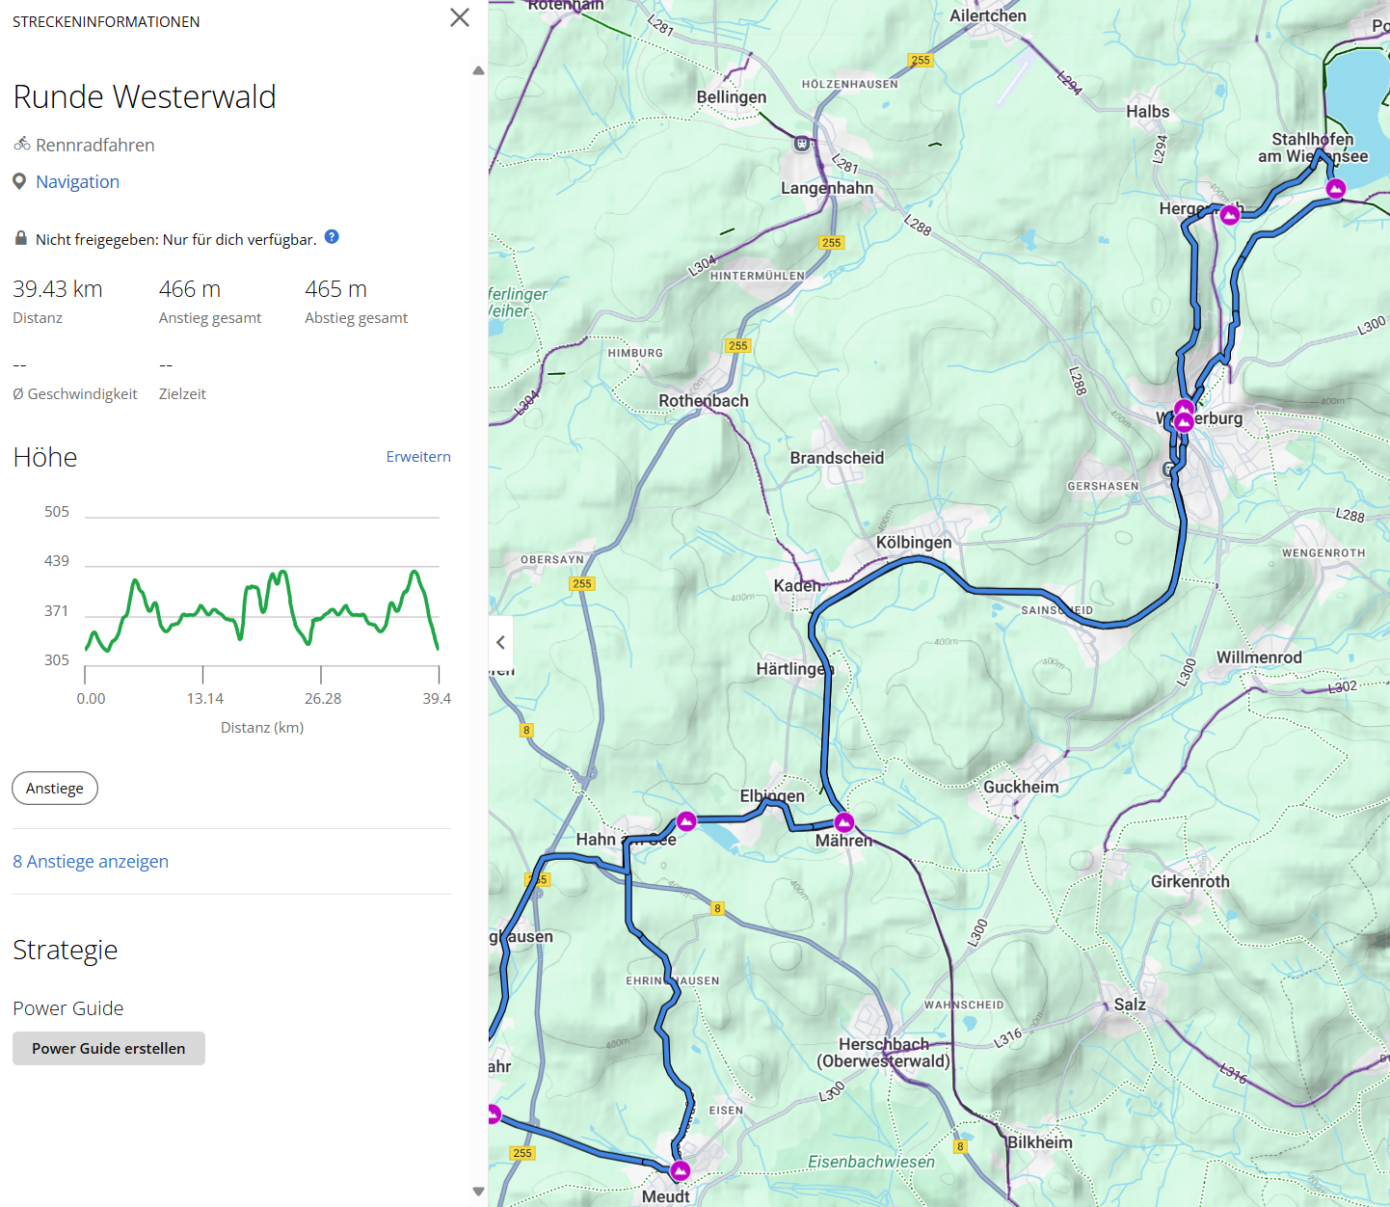Click the climb marker at Hergenroth
This screenshot has height=1207, width=1390.
[x=1230, y=215]
